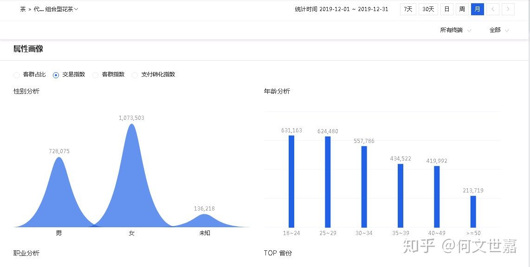Click the next period arrow button
Image resolution: width=530 pixels, height=267 pixels.
[508, 9]
